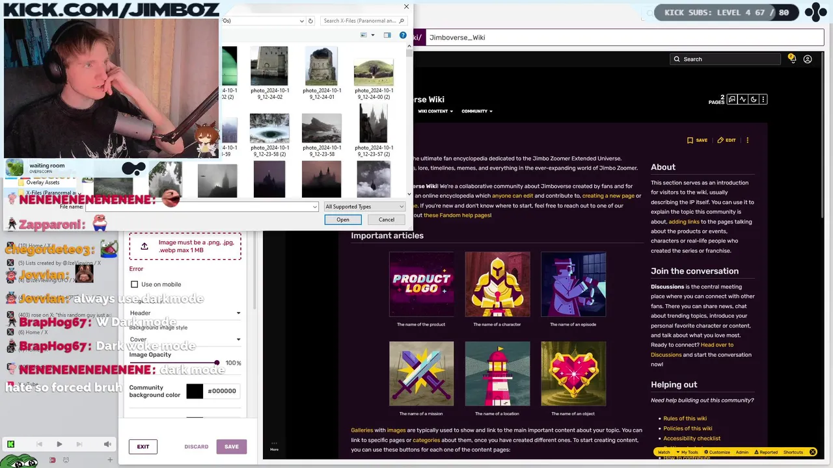
Task: Click the red magnet icon at bottom
Action: (x=53, y=460)
